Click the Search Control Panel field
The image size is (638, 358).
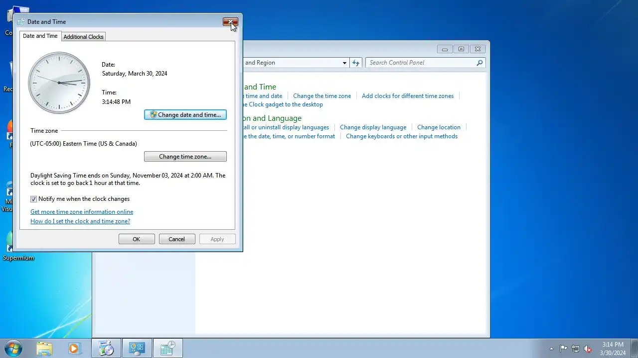point(425,63)
